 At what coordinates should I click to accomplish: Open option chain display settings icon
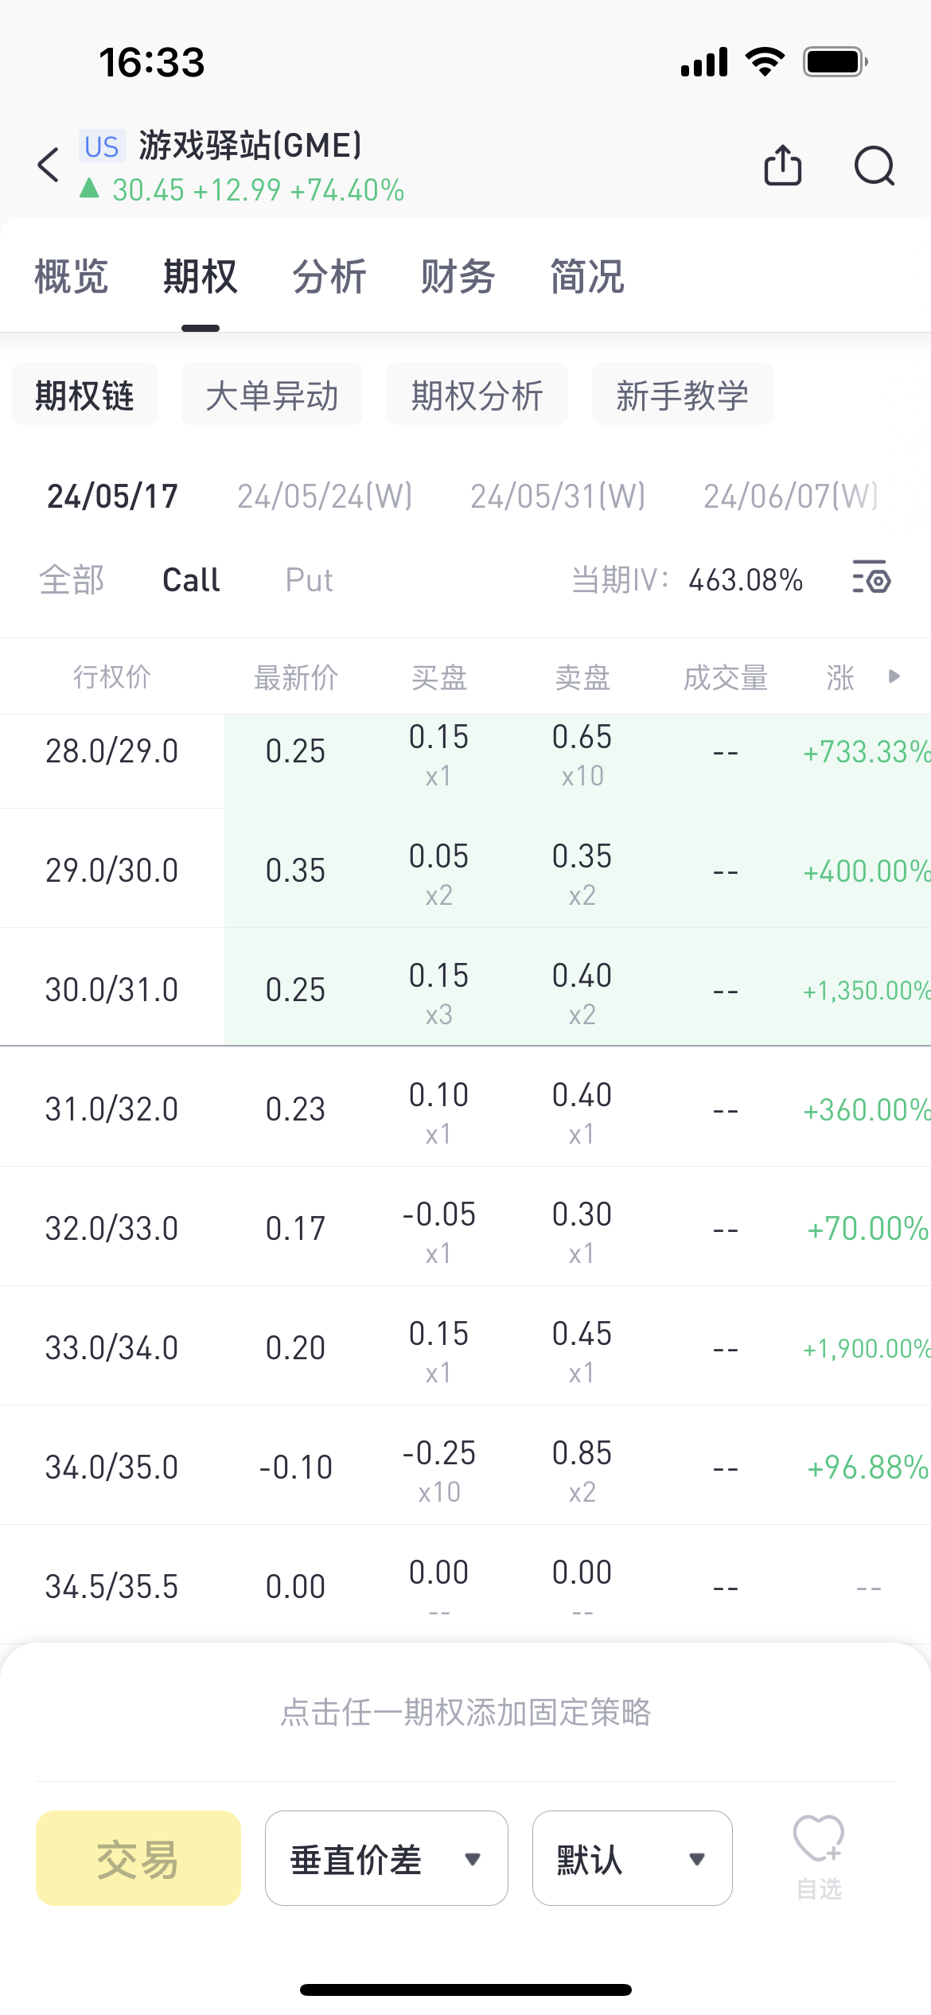[x=871, y=579]
